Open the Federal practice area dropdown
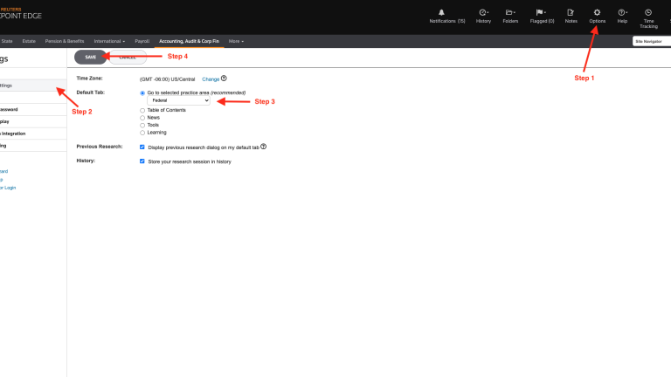 [x=178, y=100]
